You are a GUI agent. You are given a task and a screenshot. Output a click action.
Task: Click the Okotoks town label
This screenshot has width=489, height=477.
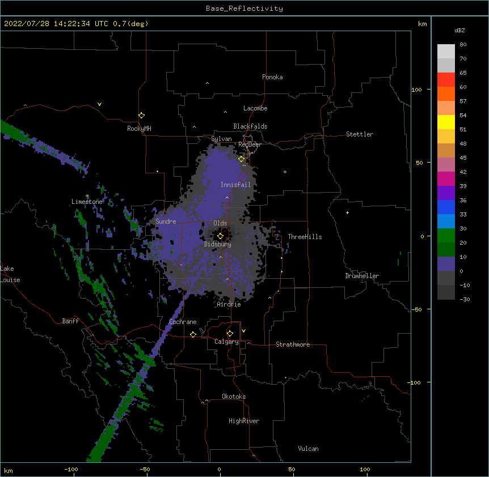coord(234,397)
